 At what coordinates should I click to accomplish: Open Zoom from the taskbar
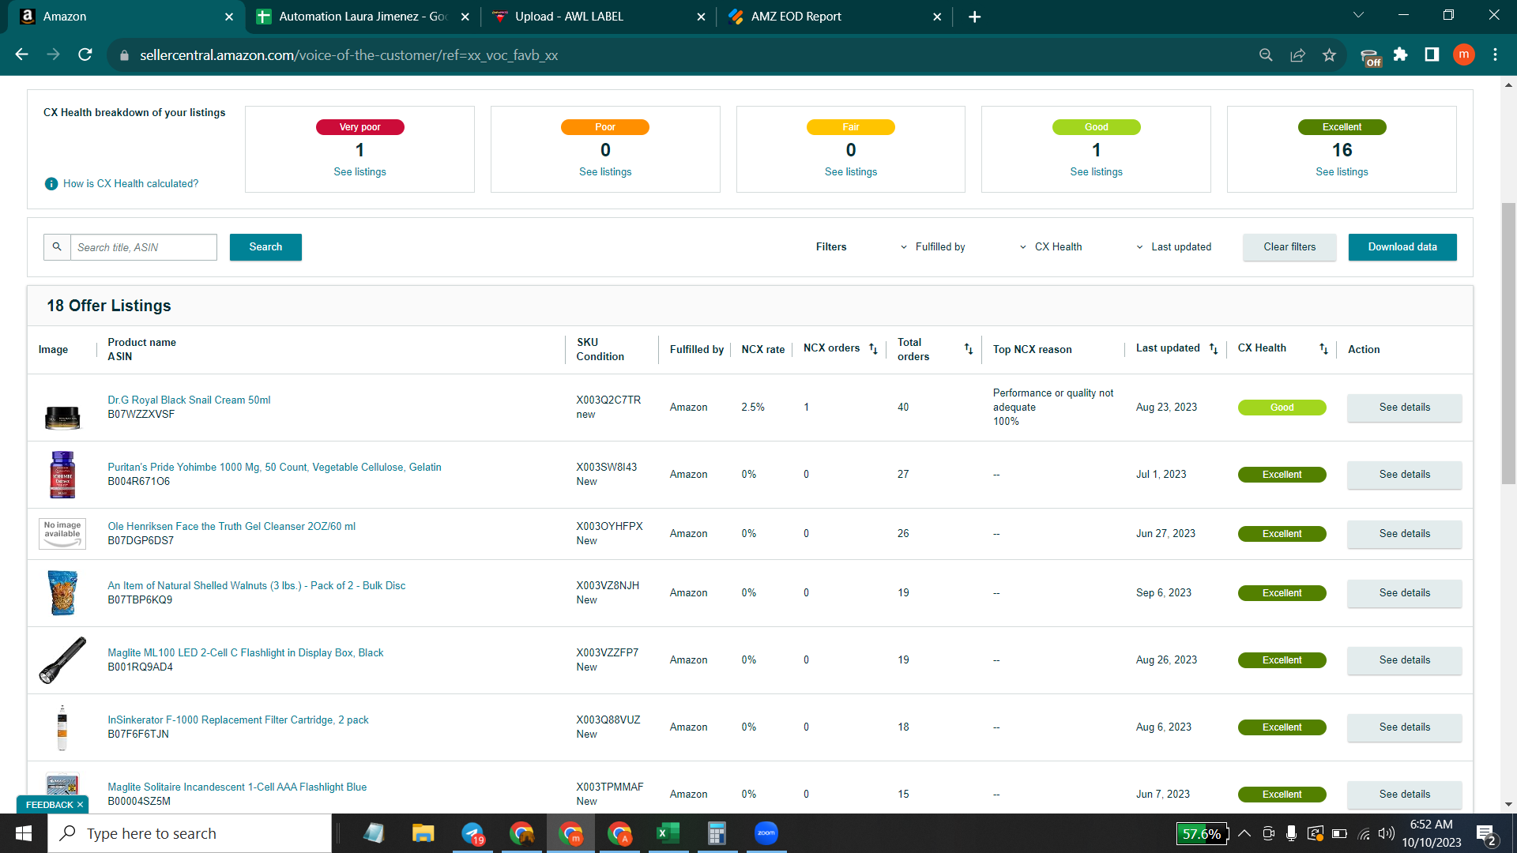(x=766, y=833)
